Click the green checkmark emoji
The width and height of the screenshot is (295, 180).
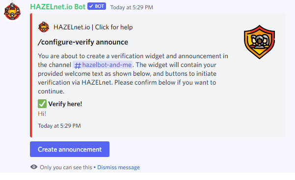pyautogui.click(x=42, y=104)
